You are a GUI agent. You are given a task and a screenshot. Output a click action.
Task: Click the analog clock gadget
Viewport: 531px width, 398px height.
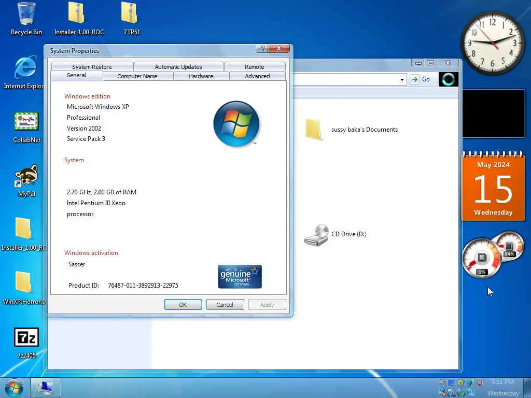pos(493,43)
